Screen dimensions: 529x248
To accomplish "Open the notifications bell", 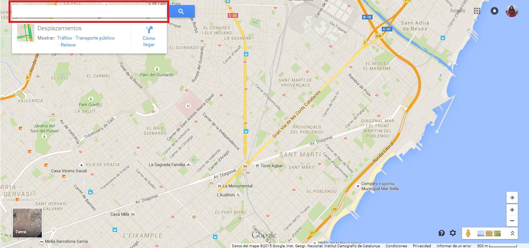I will point(495,11).
